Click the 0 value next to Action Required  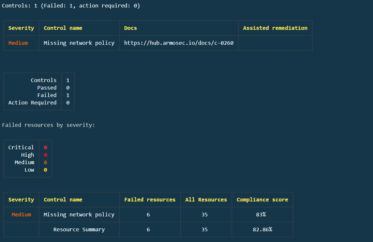coord(68,103)
